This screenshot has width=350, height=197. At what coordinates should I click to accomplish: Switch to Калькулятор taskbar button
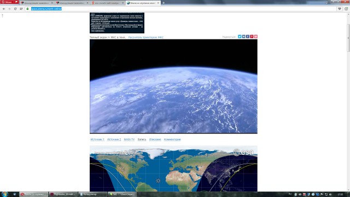[x=92, y=194]
